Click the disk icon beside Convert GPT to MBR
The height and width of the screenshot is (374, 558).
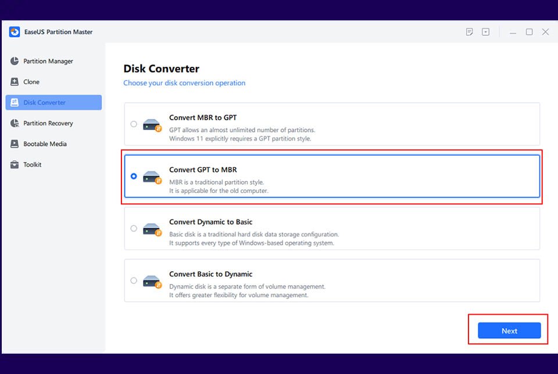coord(152,177)
